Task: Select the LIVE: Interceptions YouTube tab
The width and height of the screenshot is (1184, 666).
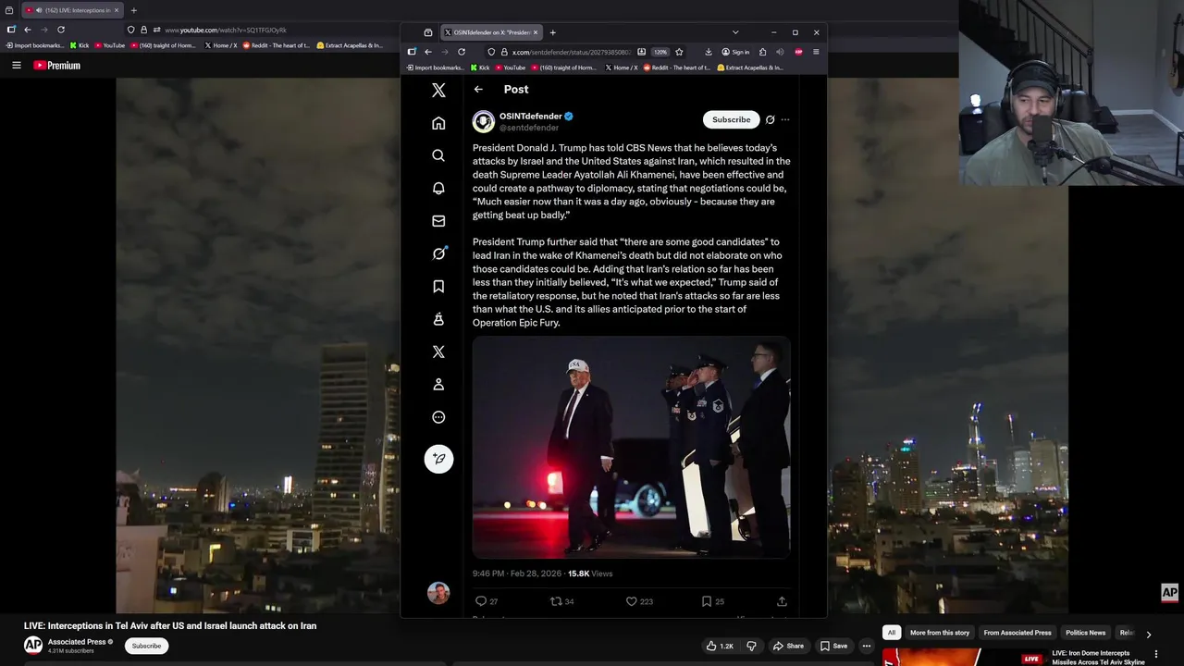Action: [72, 10]
